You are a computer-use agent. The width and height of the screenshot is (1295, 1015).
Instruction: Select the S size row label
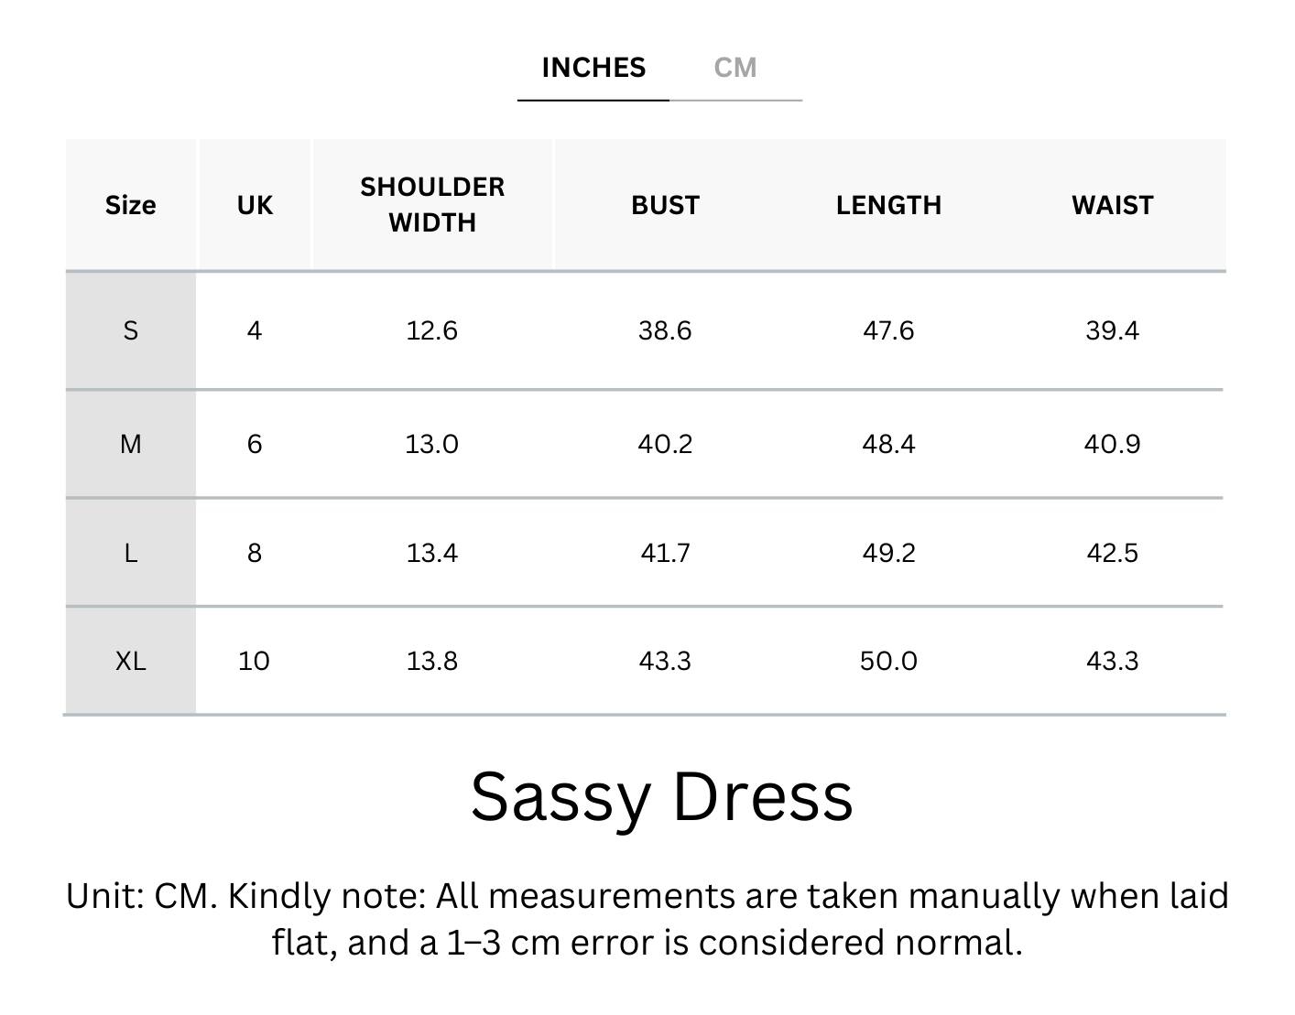(x=130, y=330)
